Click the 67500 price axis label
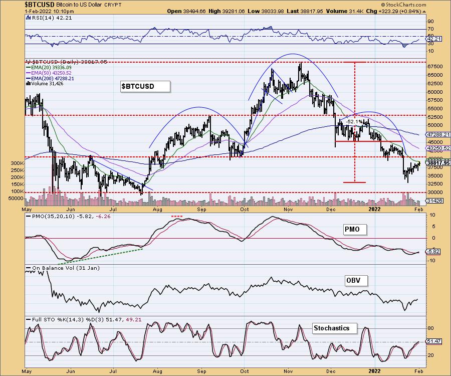Screen dimensions: 451x376 click(x=435, y=67)
